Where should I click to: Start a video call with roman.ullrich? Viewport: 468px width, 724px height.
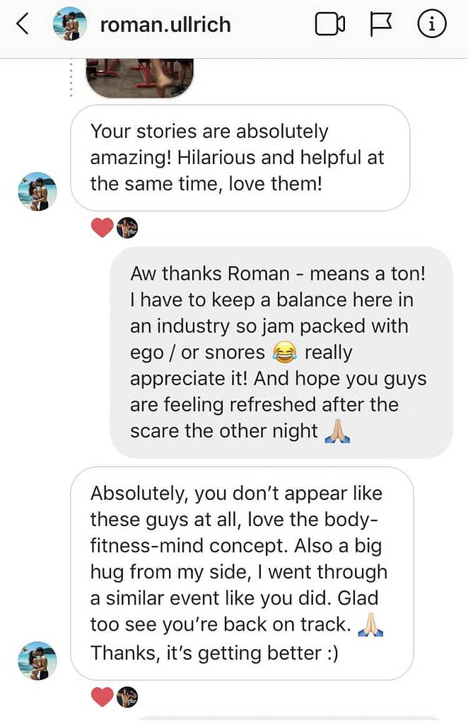[330, 23]
